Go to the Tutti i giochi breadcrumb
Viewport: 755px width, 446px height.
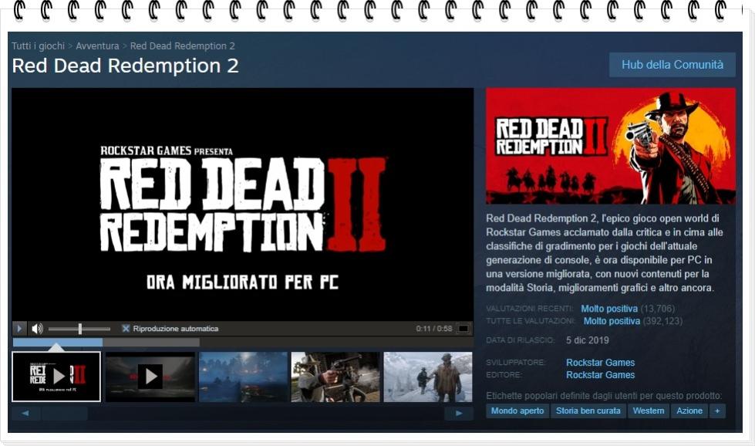(38, 46)
